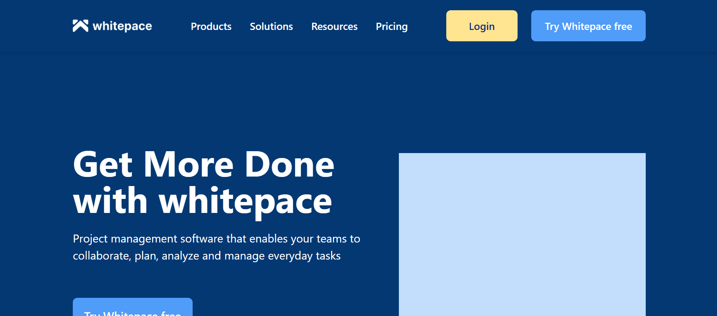Viewport: 717px width, 316px height.
Task: Click the word "More" in the headline
Action: (x=188, y=164)
